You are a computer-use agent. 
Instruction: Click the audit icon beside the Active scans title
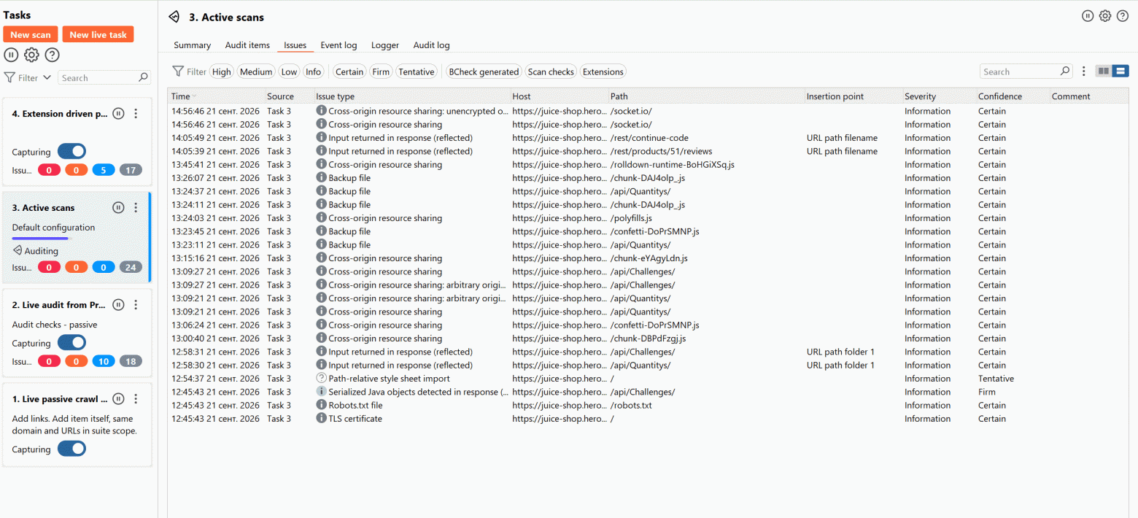(x=174, y=17)
